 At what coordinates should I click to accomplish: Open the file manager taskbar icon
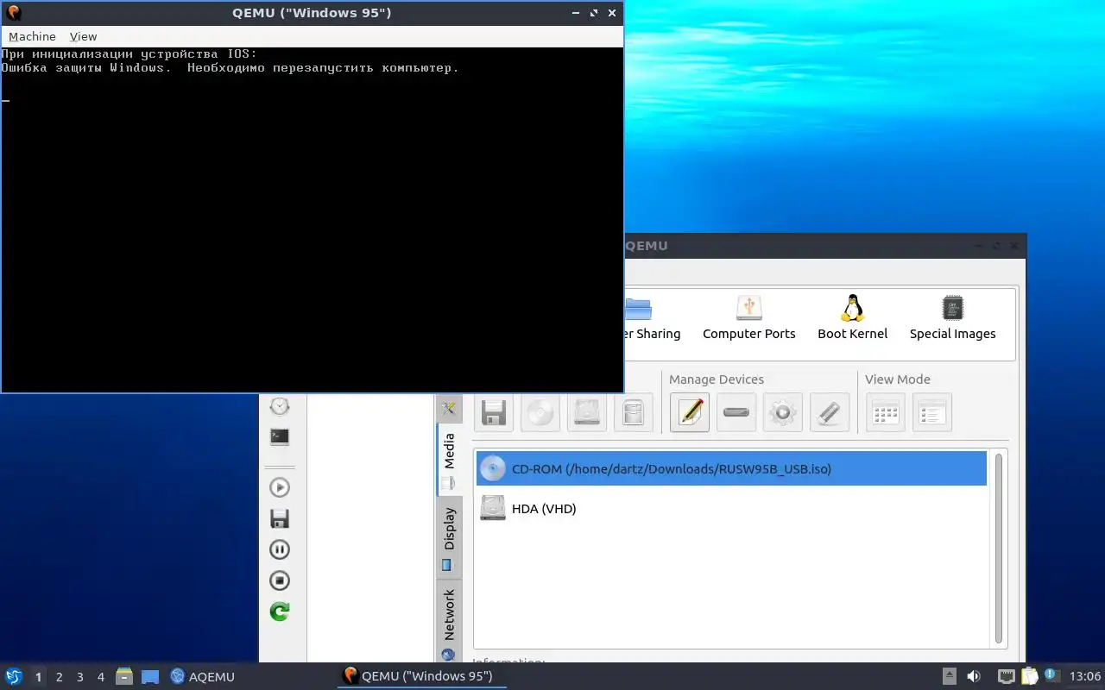point(124,676)
